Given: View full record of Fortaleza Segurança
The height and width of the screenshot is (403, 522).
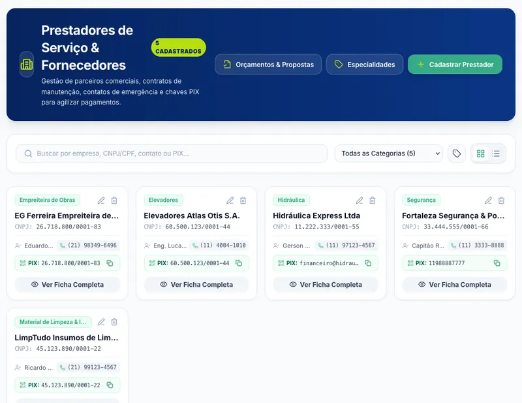Looking at the screenshot, I should [x=455, y=285].
